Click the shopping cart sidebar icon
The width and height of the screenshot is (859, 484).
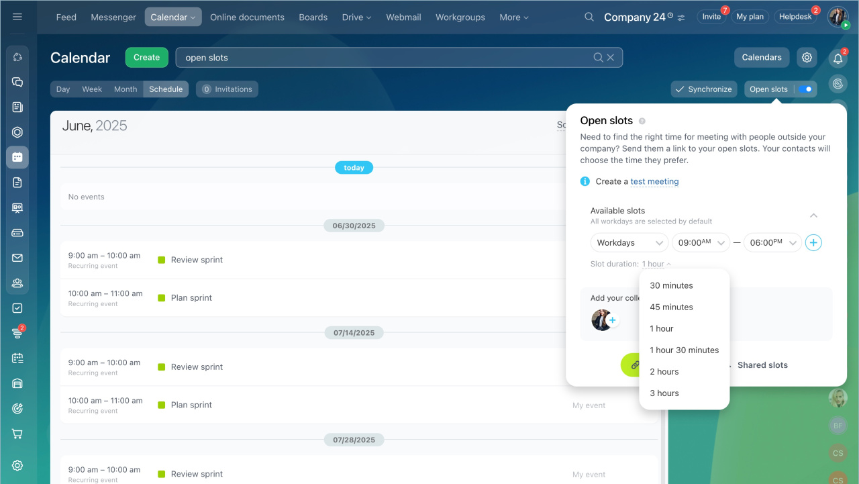17,434
